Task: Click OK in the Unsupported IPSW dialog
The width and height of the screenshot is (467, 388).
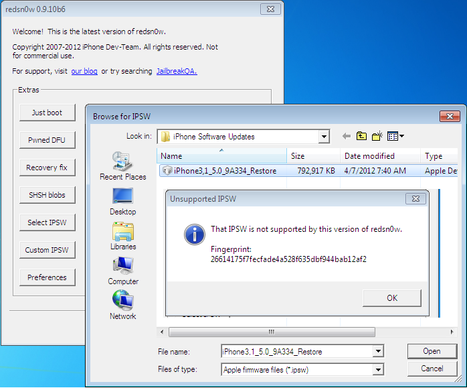Action: pyautogui.click(x=392, y=298)
